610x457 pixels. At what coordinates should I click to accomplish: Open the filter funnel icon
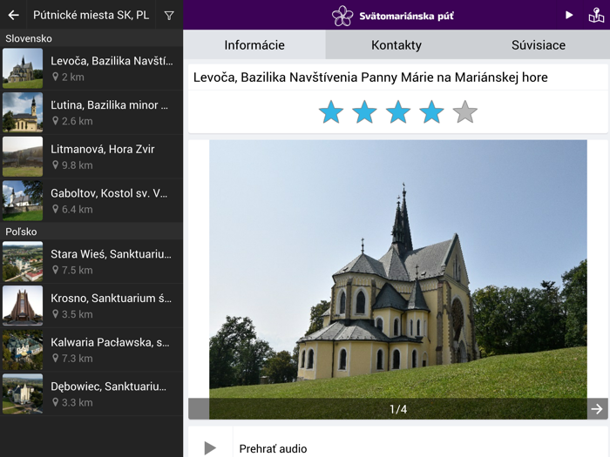point(169,16)
